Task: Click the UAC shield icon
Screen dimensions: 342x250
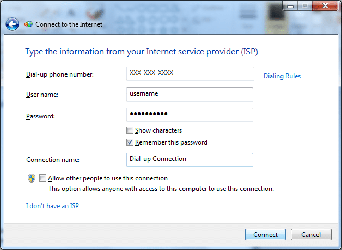Action: pyautogui.click(x=32, y=178)
